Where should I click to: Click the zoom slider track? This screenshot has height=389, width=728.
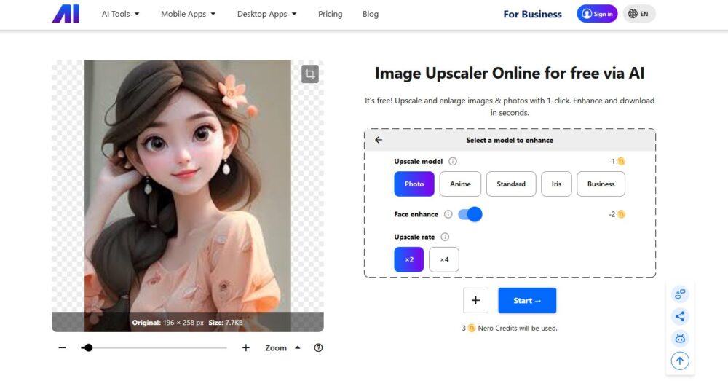pos(154,347)
